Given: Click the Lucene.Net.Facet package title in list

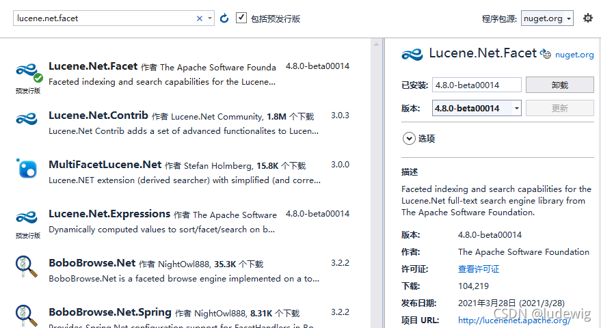Looking at the screenshot, I should coord(93,66).
